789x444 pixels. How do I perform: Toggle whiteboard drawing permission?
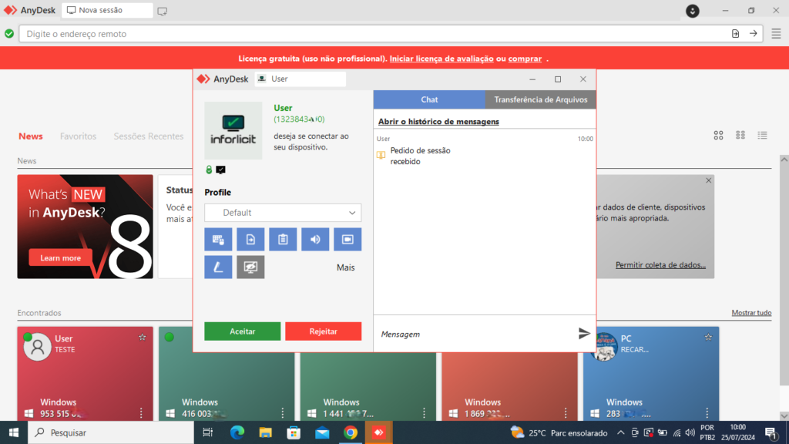(x=218, y=267)
